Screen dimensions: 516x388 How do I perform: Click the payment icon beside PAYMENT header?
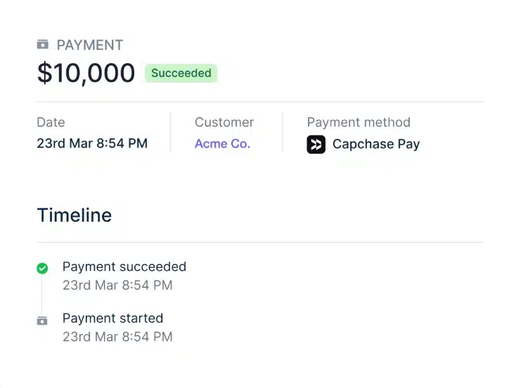[43, 45]
